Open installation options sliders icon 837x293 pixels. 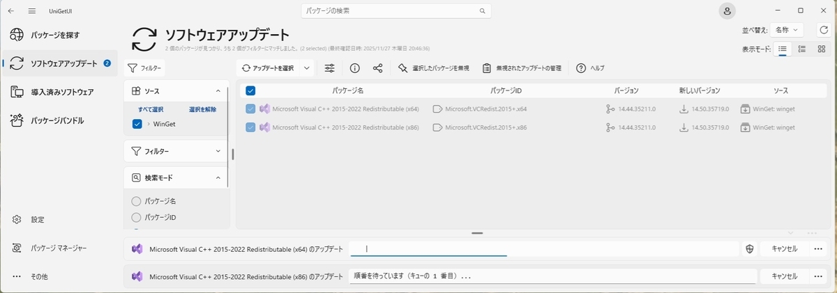click(330, 68)
